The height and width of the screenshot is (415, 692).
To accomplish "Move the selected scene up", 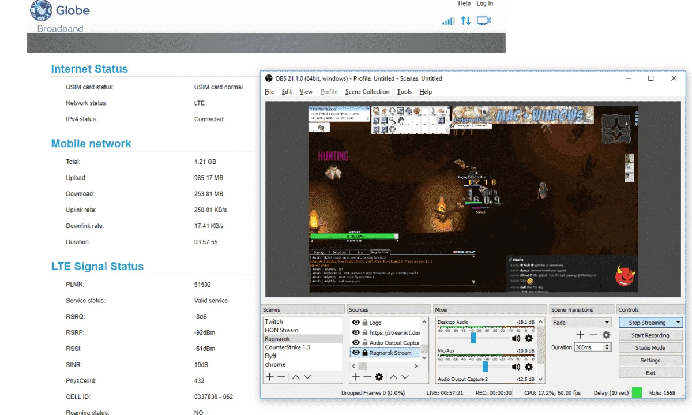I will (295, 377).
